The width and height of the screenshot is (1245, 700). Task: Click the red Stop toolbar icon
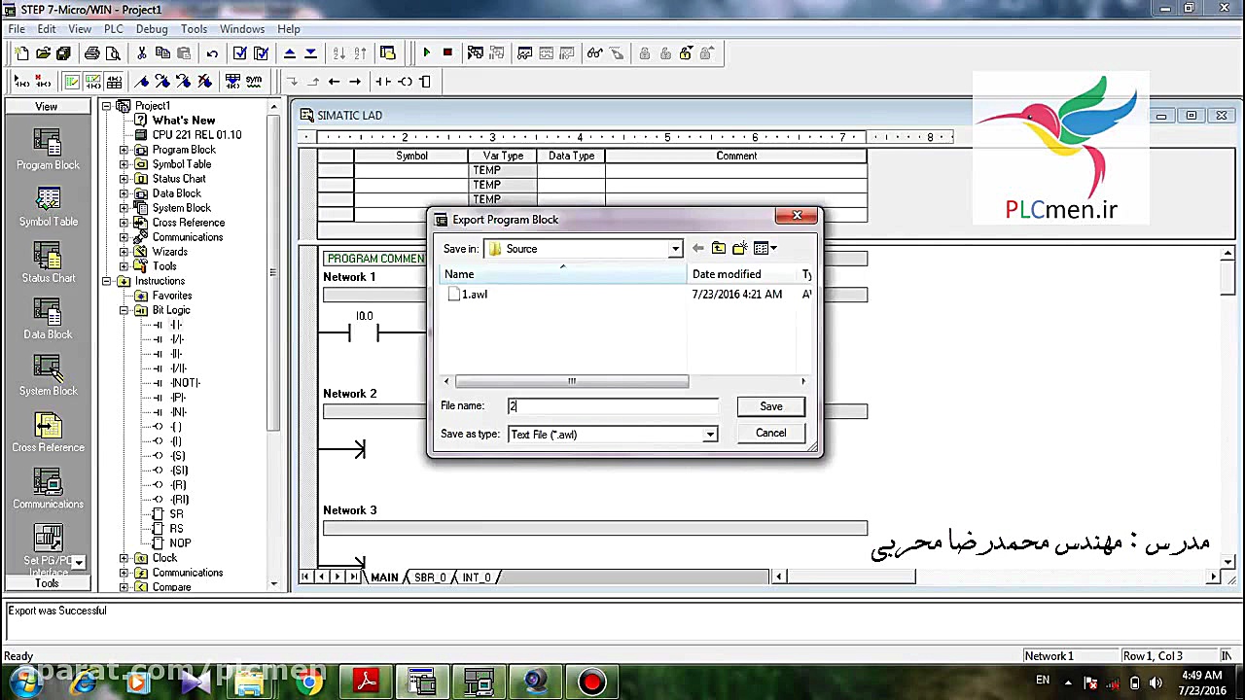(447, 53)
